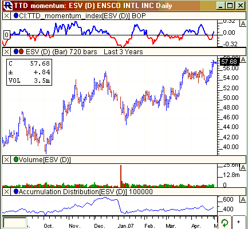The height and width of the screenshot is (229, 248).
Task: Click the Oct. date axis label
Action: [49, 226]
